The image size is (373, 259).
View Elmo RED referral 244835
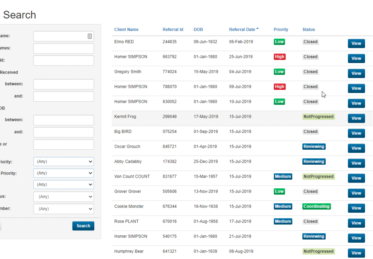click(x=356, y=43)
